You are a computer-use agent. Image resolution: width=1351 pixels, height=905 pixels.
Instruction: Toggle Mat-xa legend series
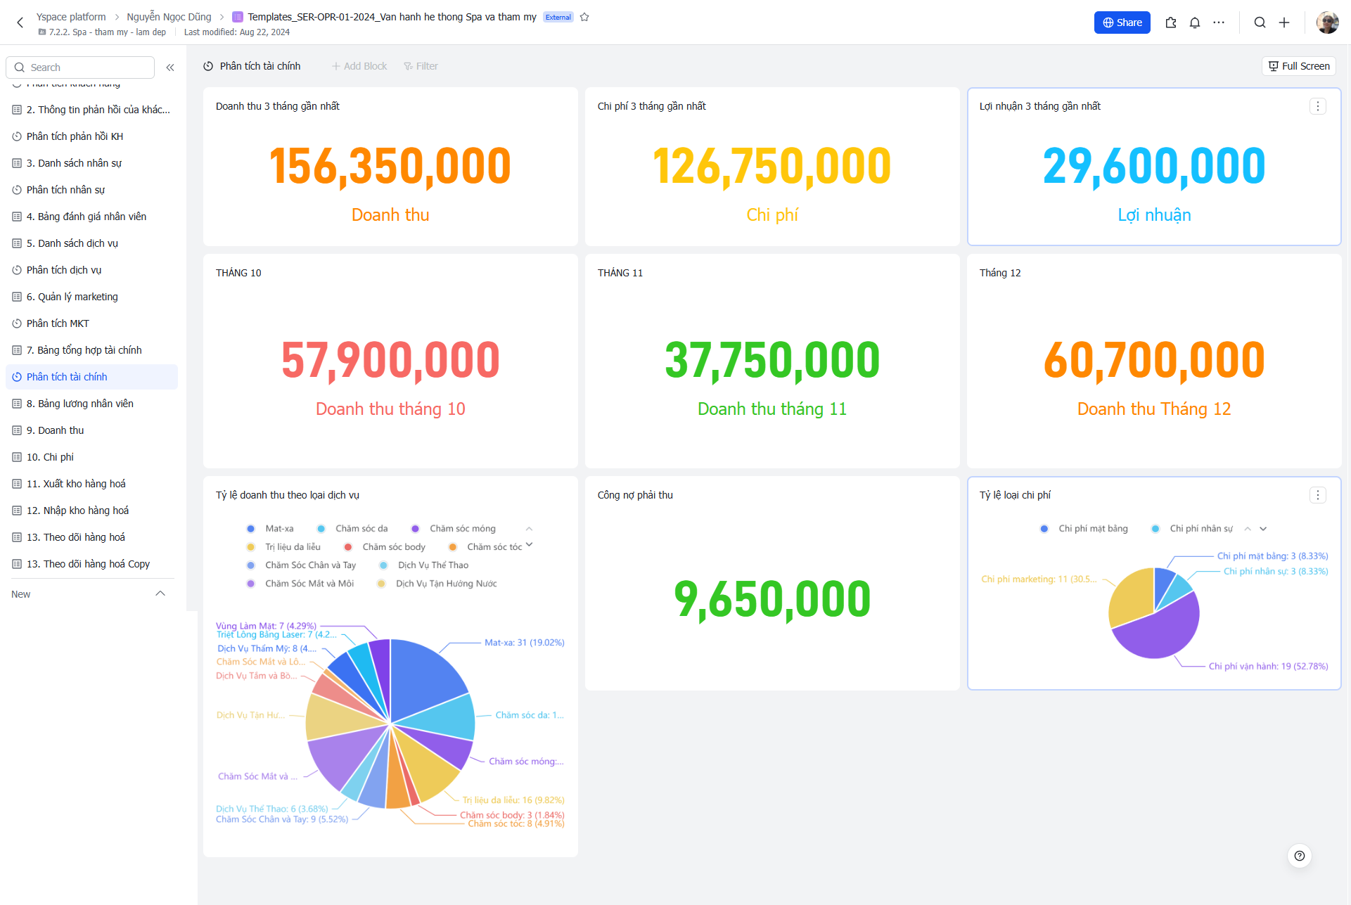(x=271, y=529)
